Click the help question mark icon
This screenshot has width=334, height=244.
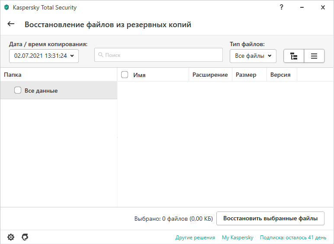point(282,7)
